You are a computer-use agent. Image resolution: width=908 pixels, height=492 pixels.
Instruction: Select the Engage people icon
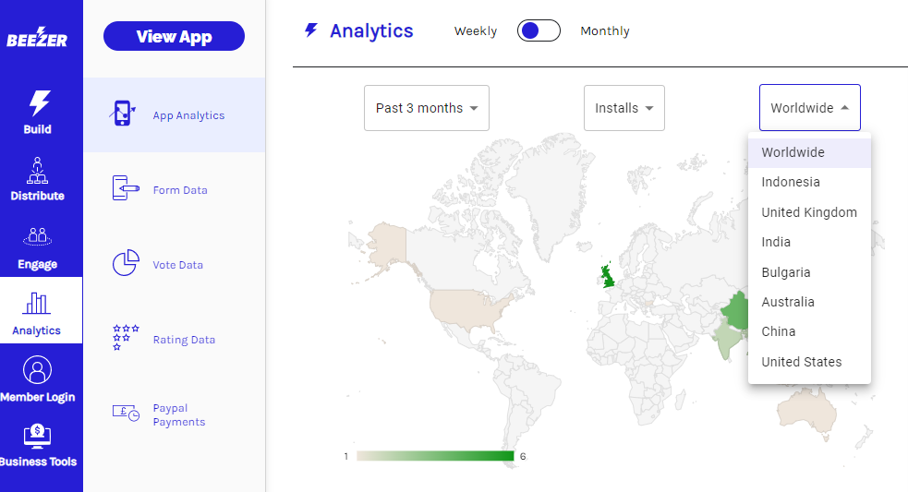coord(38,236)
